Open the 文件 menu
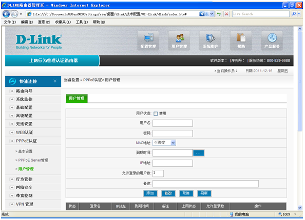 click(10, 22)
